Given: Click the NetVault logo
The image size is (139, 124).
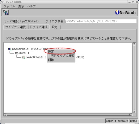Looking at the screenshot, I should [125, 12].
